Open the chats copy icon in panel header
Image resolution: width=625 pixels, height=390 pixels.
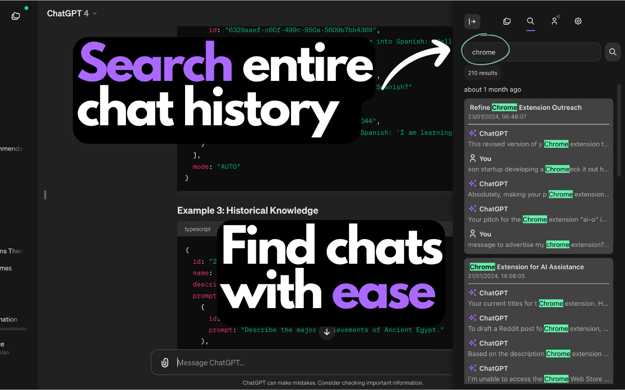[x=507, y=21]
